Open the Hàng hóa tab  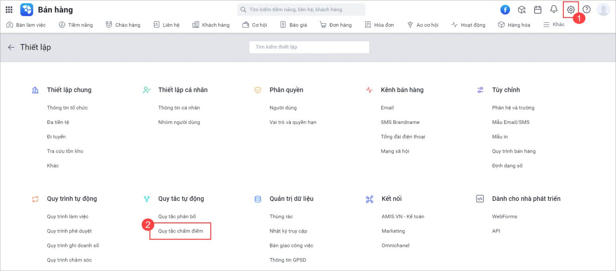tap(514, 25)
